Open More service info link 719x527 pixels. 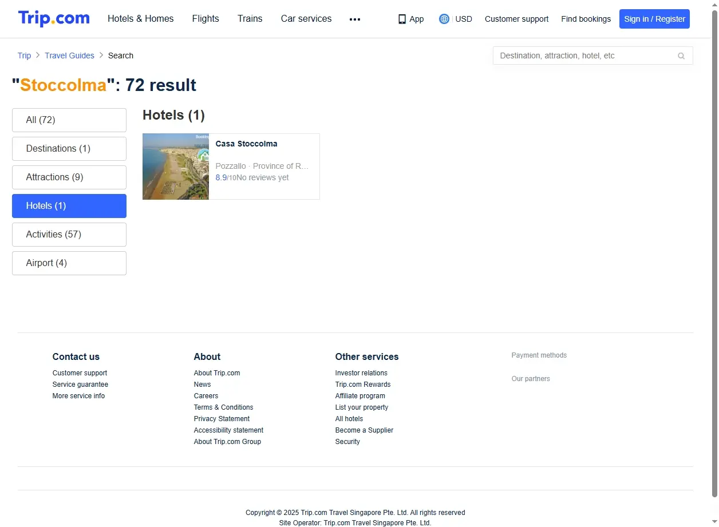(78, 396)
